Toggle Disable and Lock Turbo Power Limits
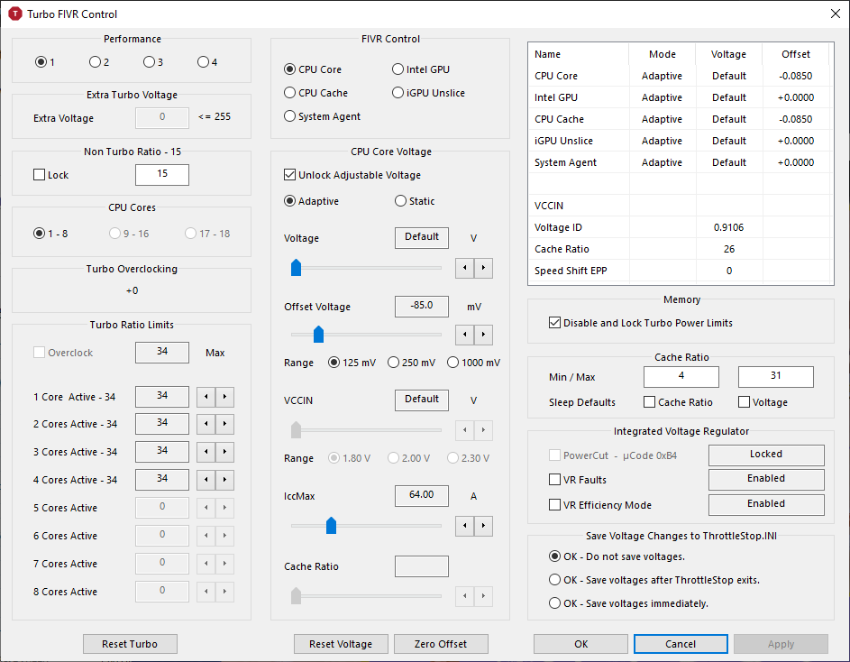Screen dimensions: 850x662 pos(554,323)
